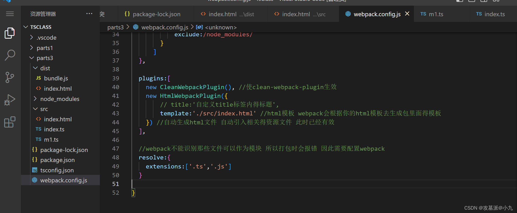Open the Run and Debug view

(10, 100)
